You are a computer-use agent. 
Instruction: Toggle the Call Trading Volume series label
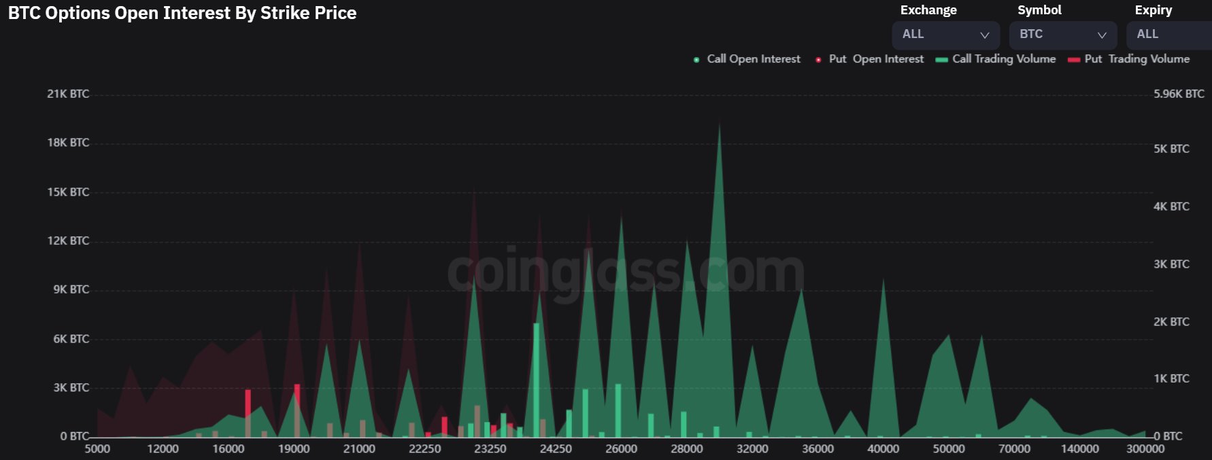point(1004,59)
